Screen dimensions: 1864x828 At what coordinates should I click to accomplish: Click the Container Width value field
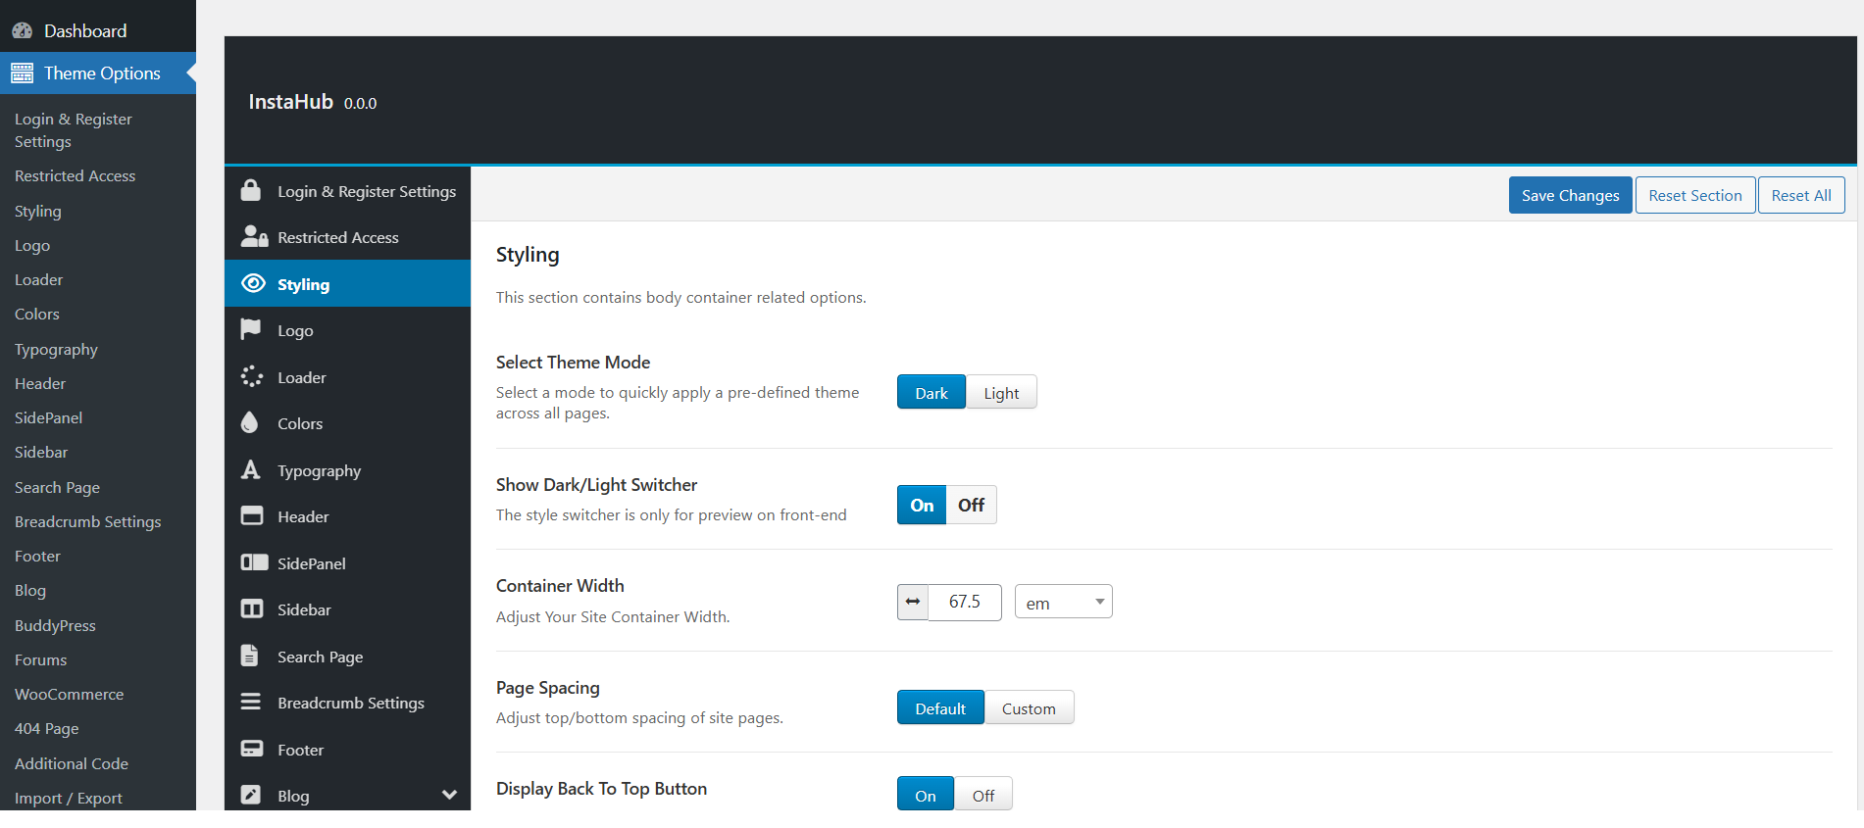click(965, 602)
